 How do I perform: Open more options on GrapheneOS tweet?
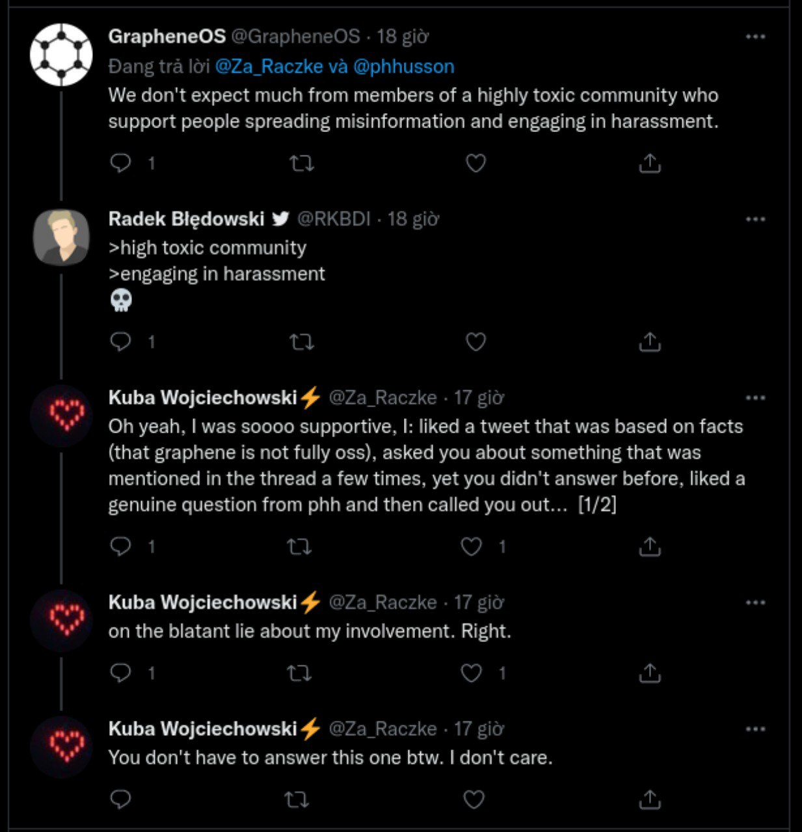click(x=755, y=37)
